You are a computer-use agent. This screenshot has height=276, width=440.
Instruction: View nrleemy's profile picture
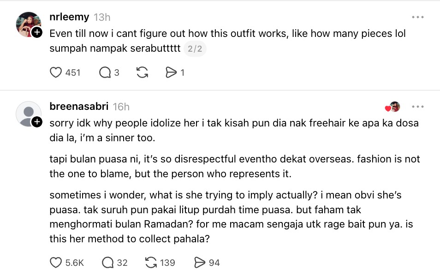[28, 24]
